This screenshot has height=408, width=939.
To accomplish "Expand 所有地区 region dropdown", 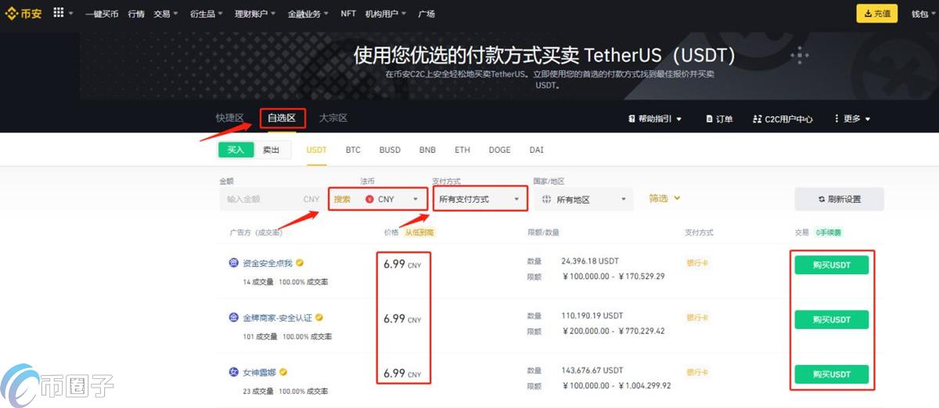I will 584,199.
